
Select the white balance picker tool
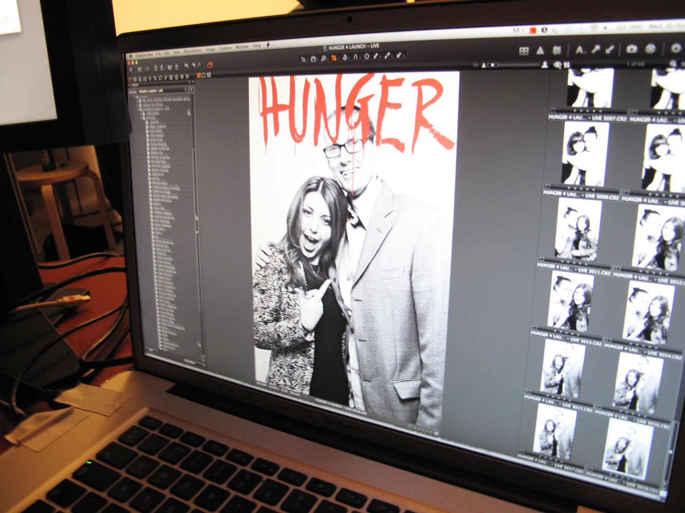376,56
